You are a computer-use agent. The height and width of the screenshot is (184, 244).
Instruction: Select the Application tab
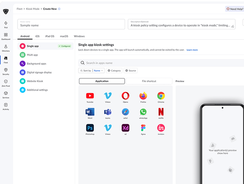tap(102, 81)
